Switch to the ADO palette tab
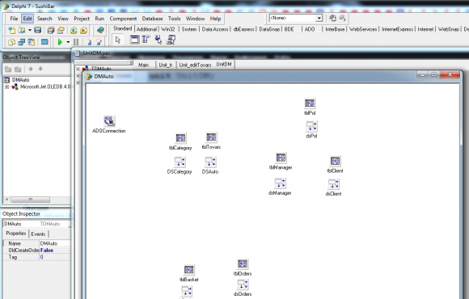Image resolution: width=469 pixels, height=299 pixels. [310, 29]
